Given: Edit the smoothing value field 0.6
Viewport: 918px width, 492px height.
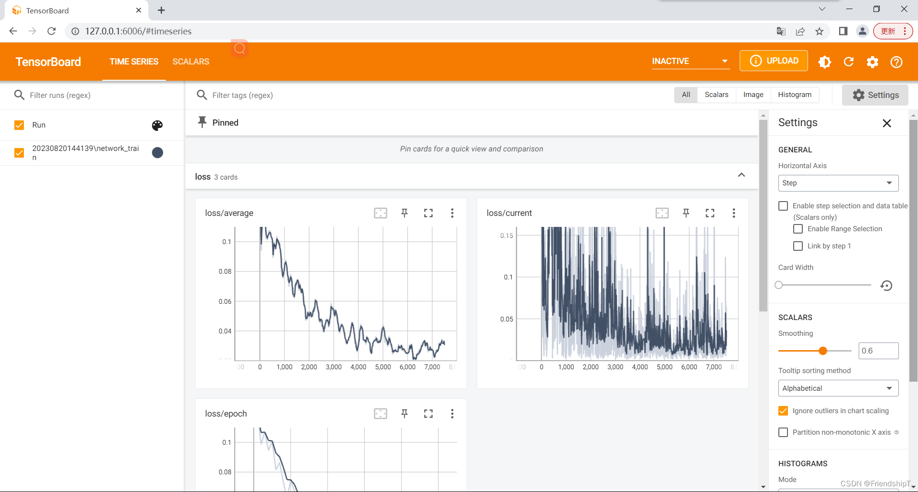Looking at the screenshot, I should click(x=878, y=351).
